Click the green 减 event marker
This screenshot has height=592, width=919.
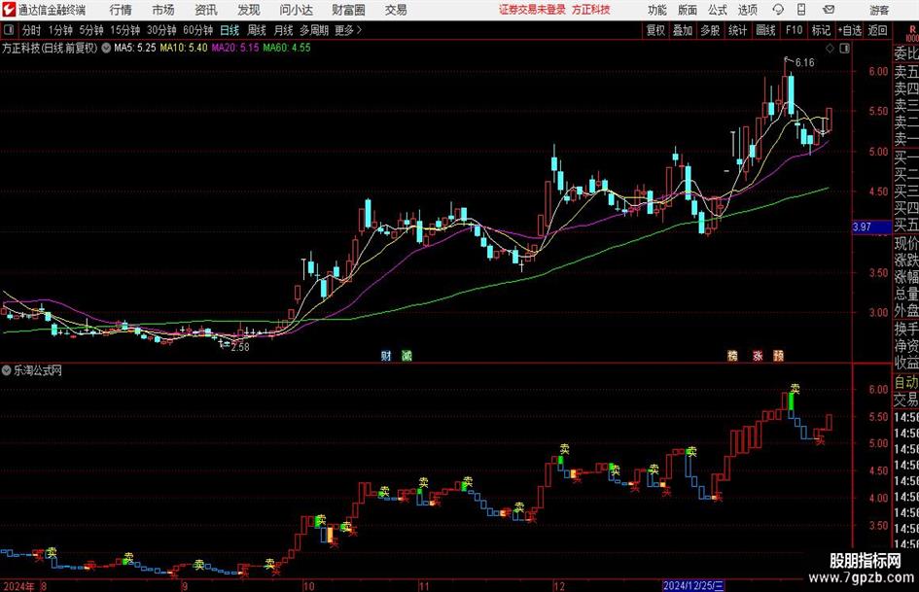coord(406,355)
